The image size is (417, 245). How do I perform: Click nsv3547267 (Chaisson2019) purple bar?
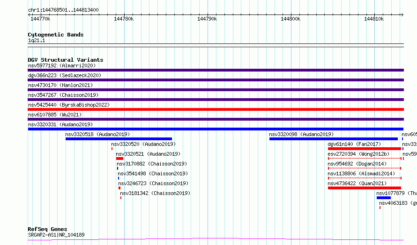[216, 100]
